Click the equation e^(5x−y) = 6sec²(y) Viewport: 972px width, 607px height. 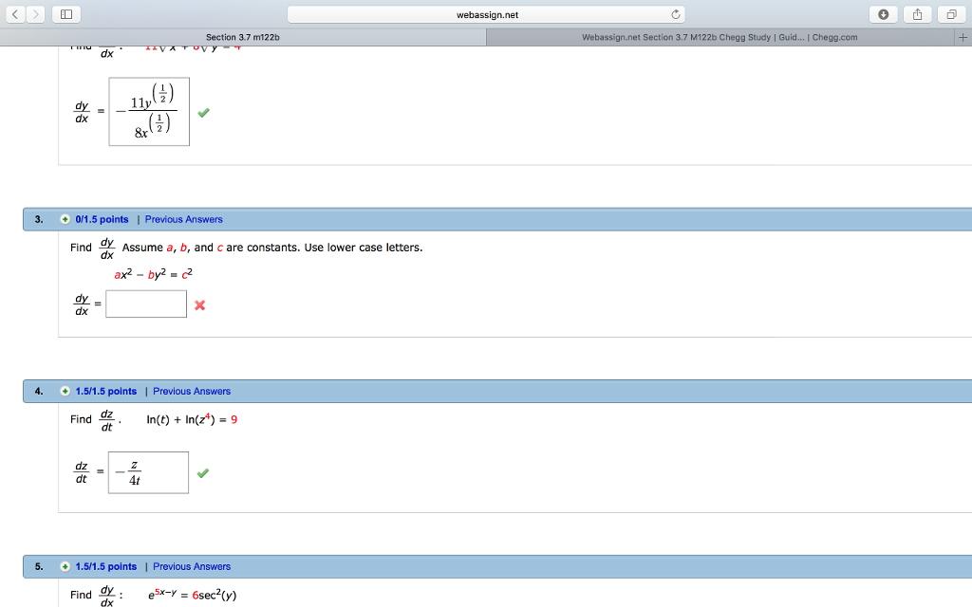(x=192, y=595)
